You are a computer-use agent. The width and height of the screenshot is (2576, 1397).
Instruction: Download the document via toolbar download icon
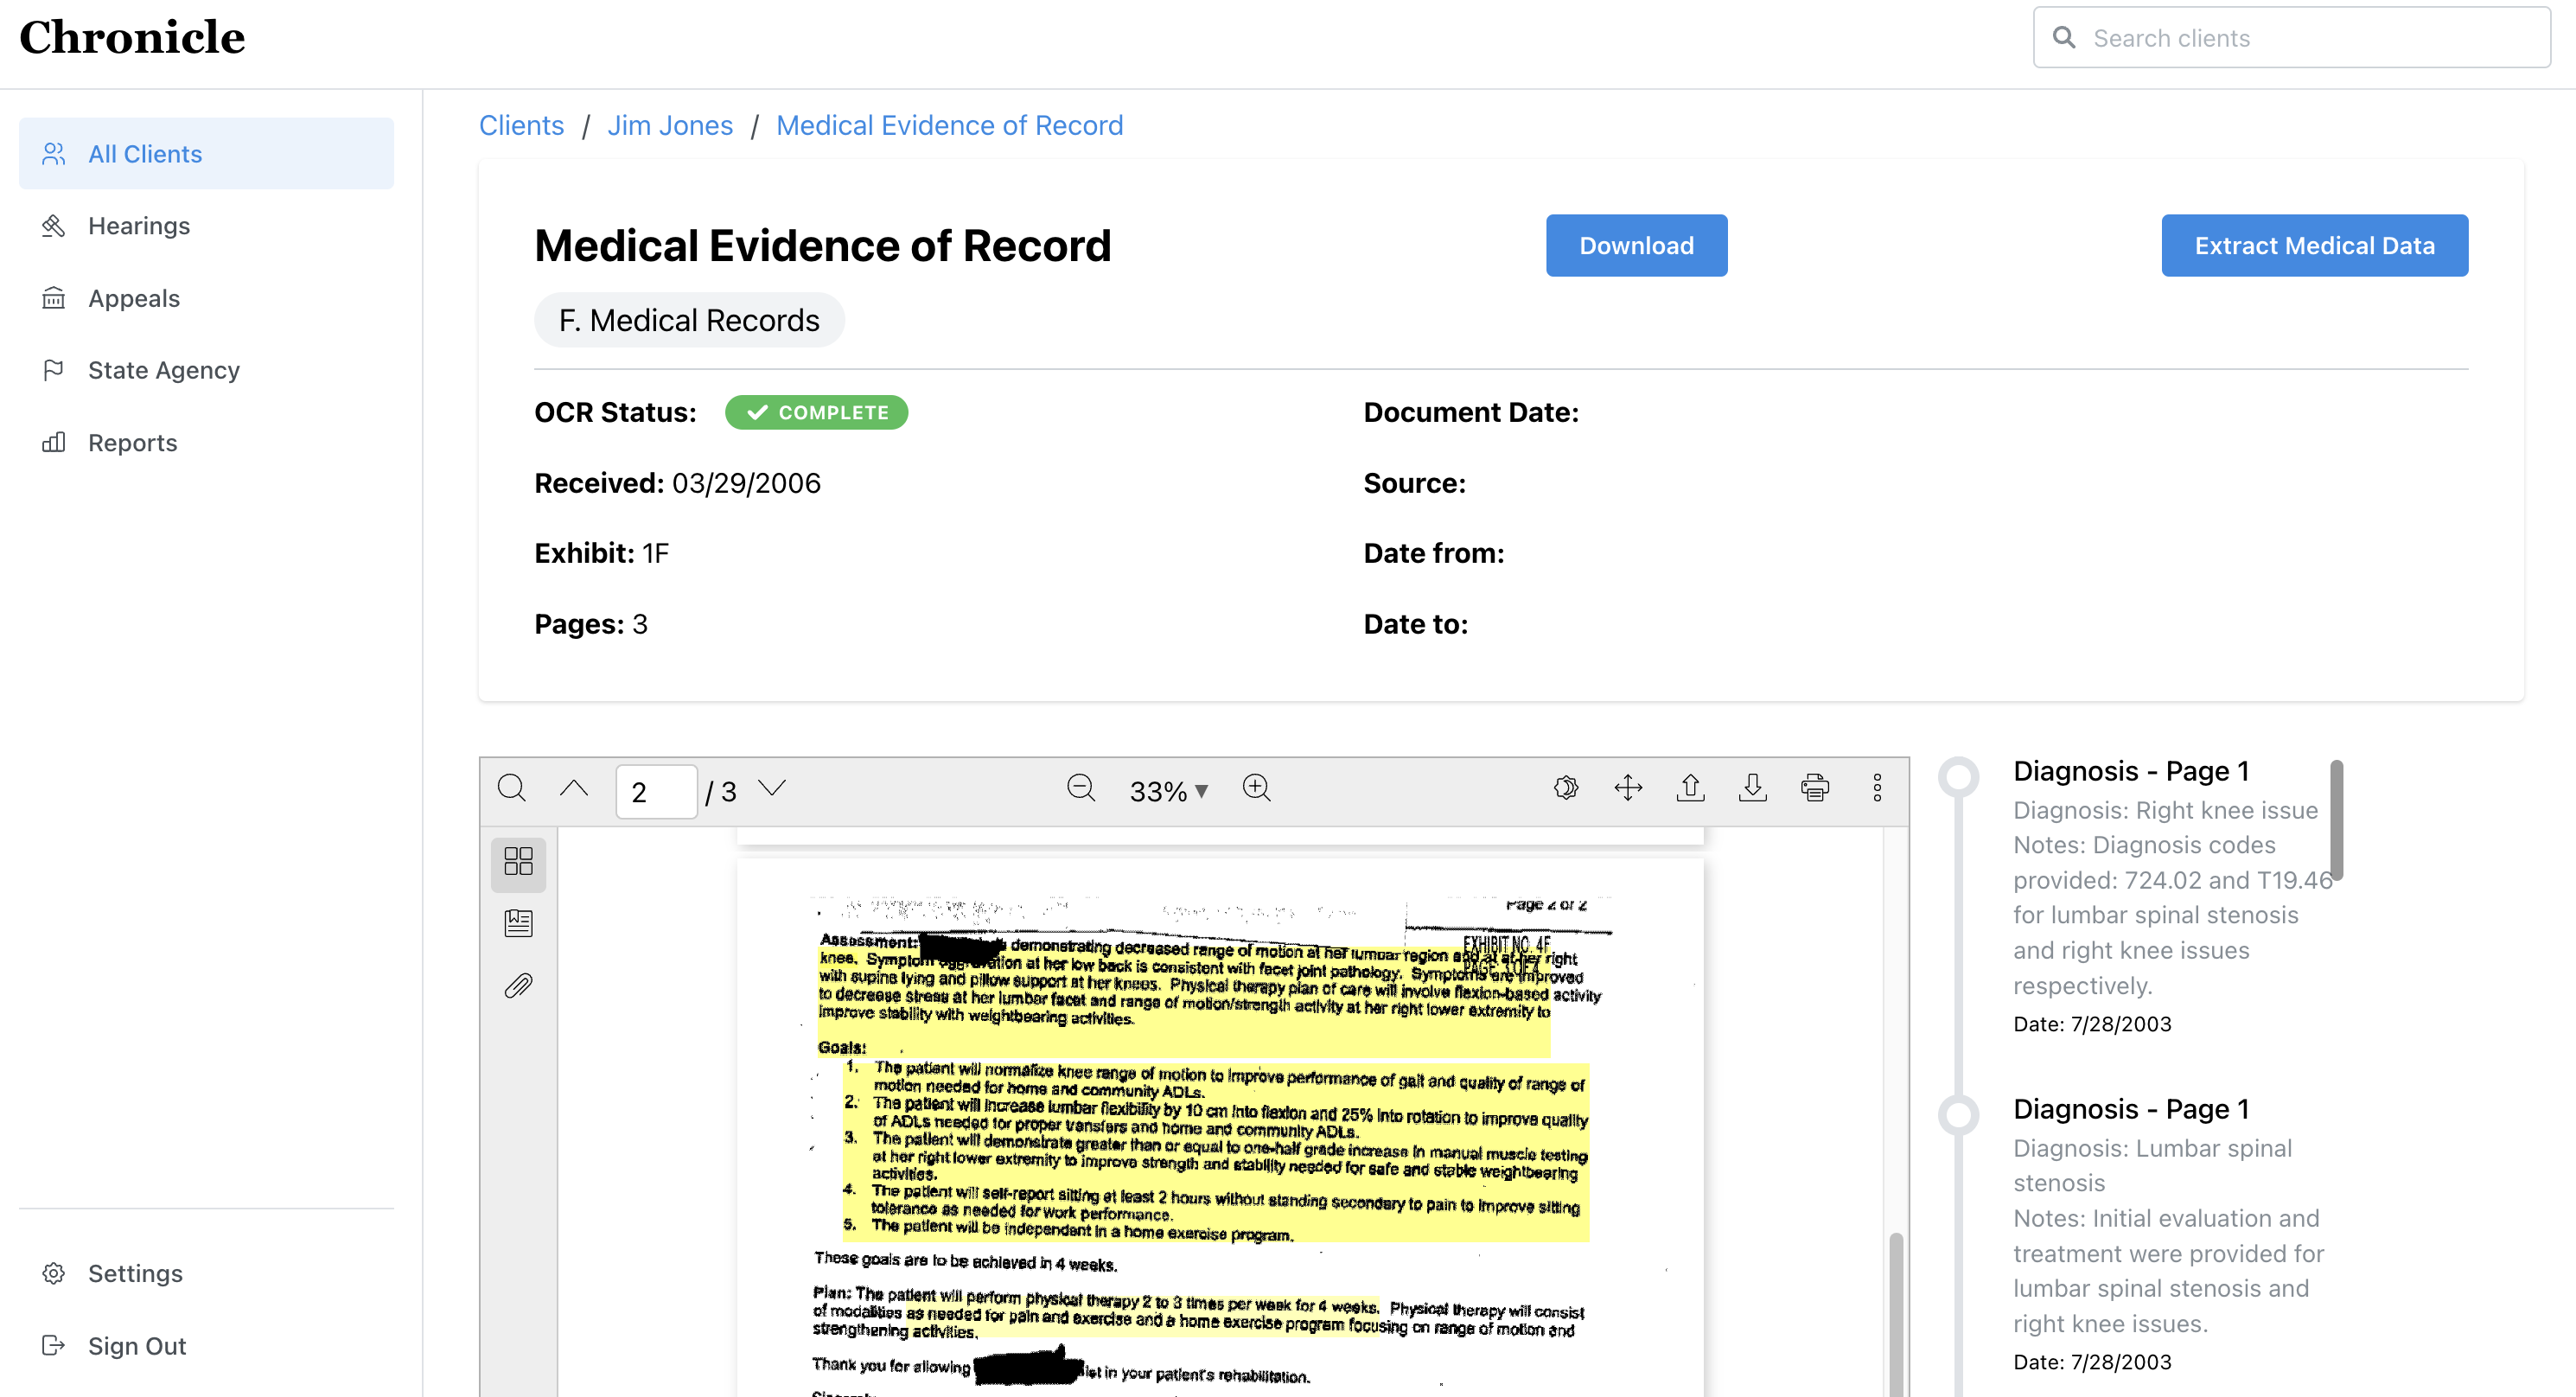tap(1752, 788)
